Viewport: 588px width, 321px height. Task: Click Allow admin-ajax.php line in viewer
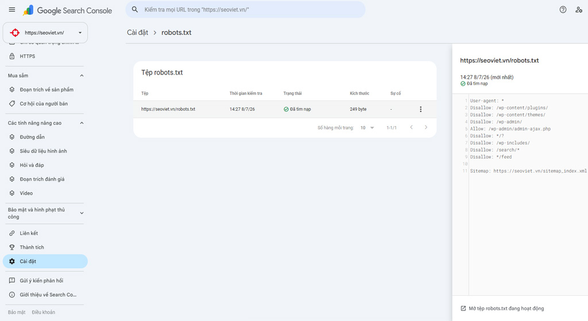510,129
